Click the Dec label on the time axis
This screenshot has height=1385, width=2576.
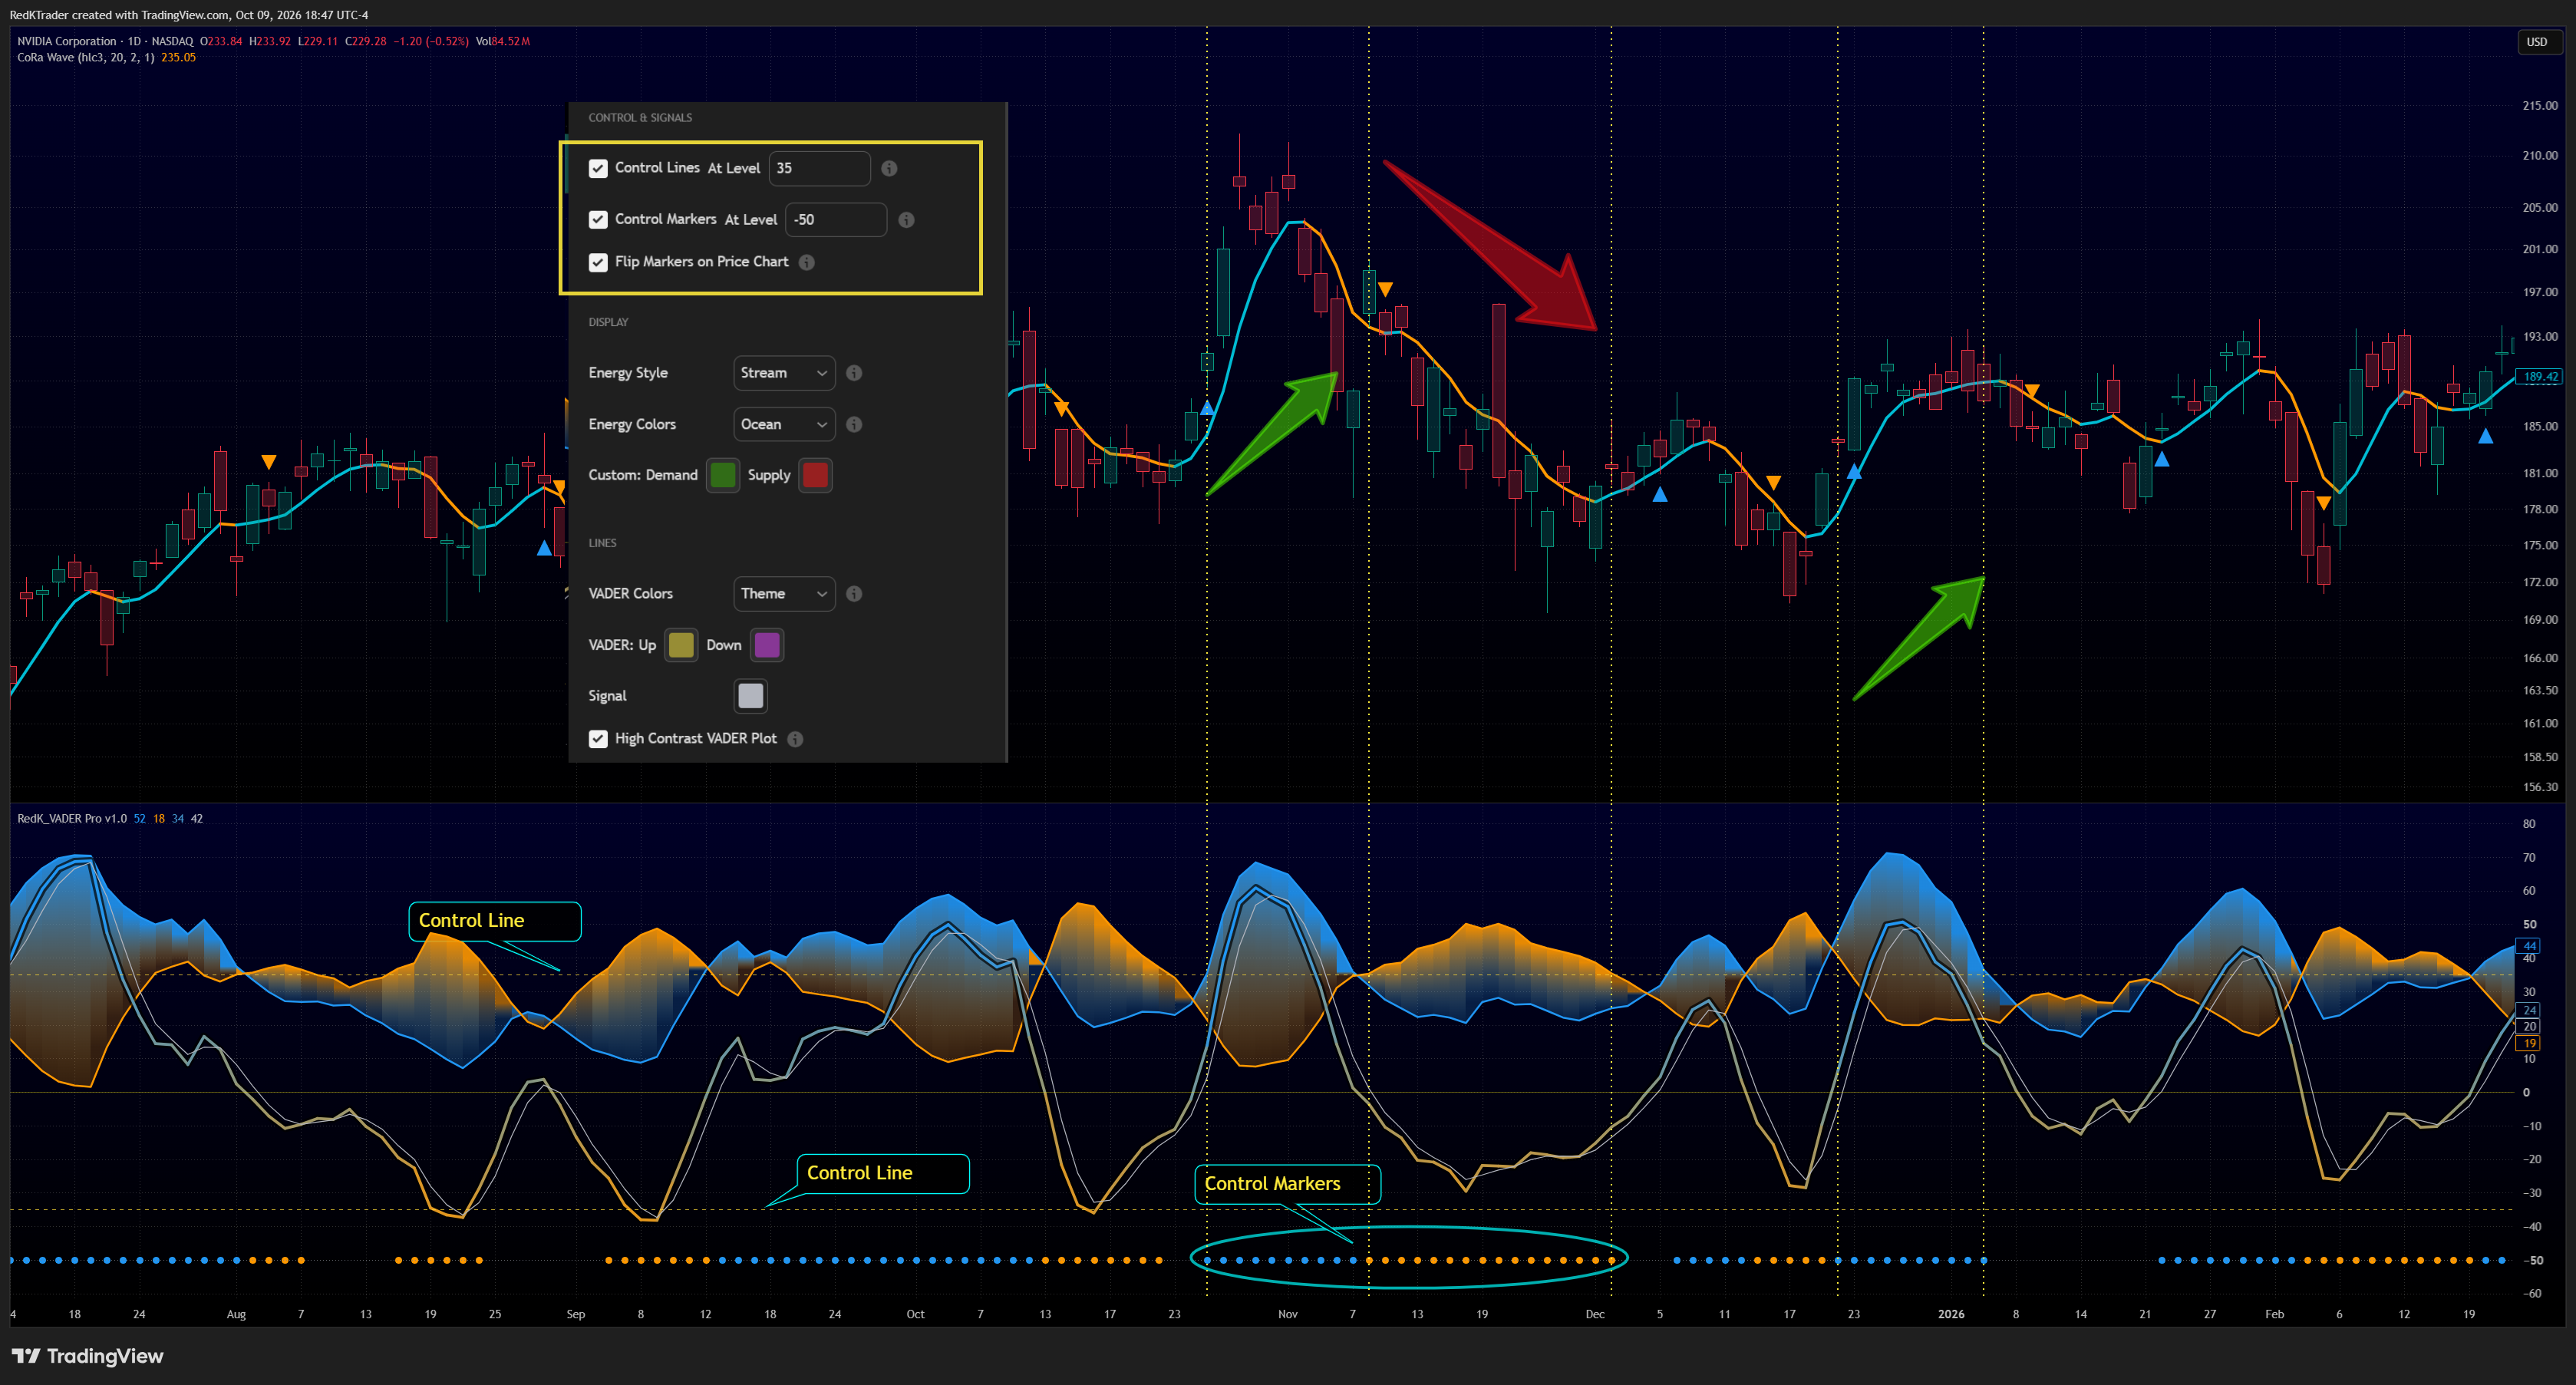tap(1595, 1314)
